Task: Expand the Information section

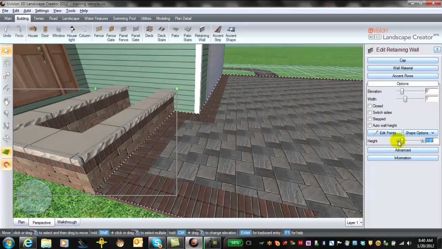Action: coord(403,158)
